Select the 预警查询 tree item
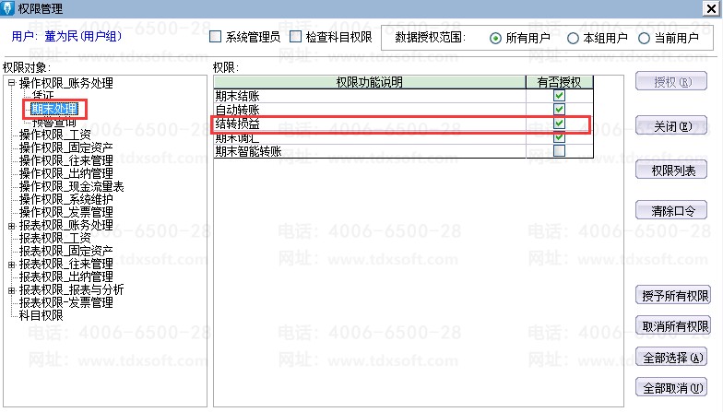This screenshot has height=412, width=723. pos(53,122)
